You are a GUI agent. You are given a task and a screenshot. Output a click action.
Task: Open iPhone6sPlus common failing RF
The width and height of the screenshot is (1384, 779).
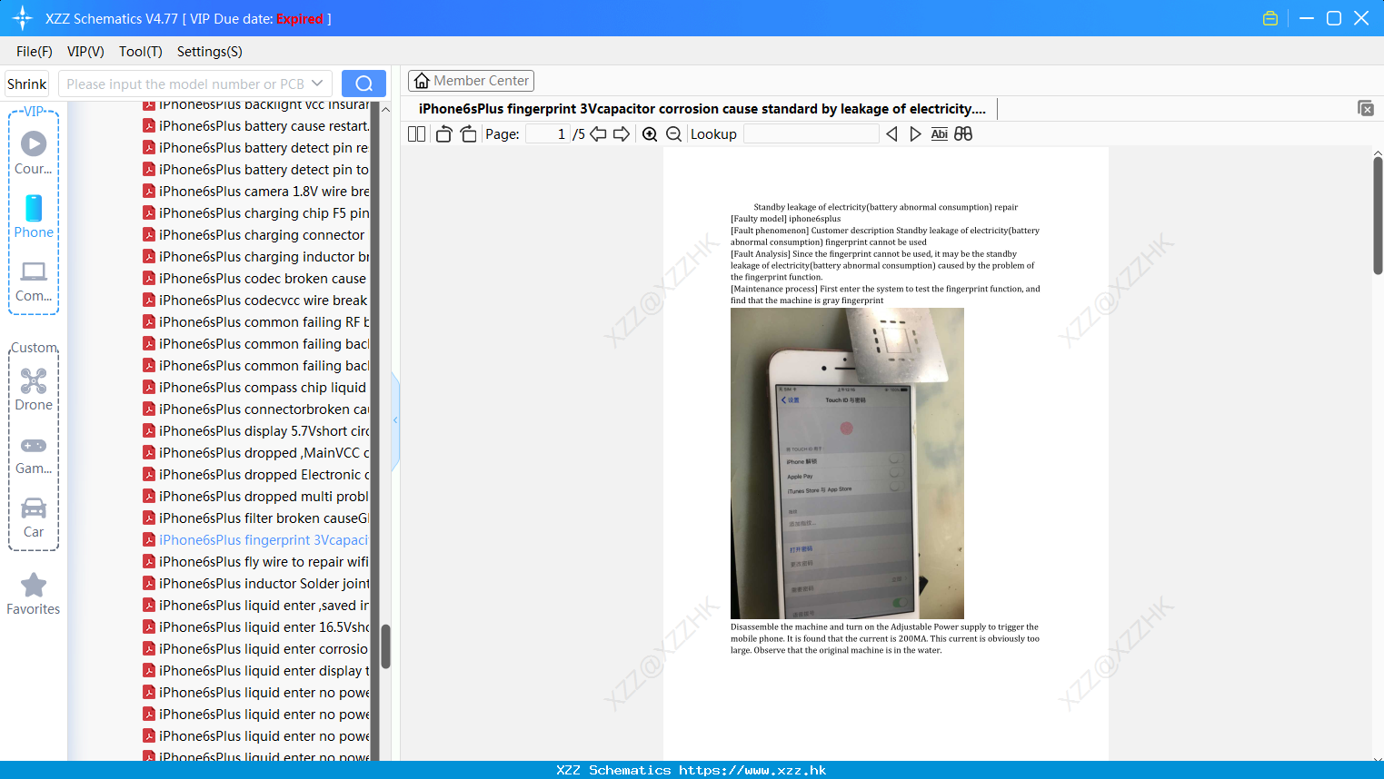(x=256, y=322)
